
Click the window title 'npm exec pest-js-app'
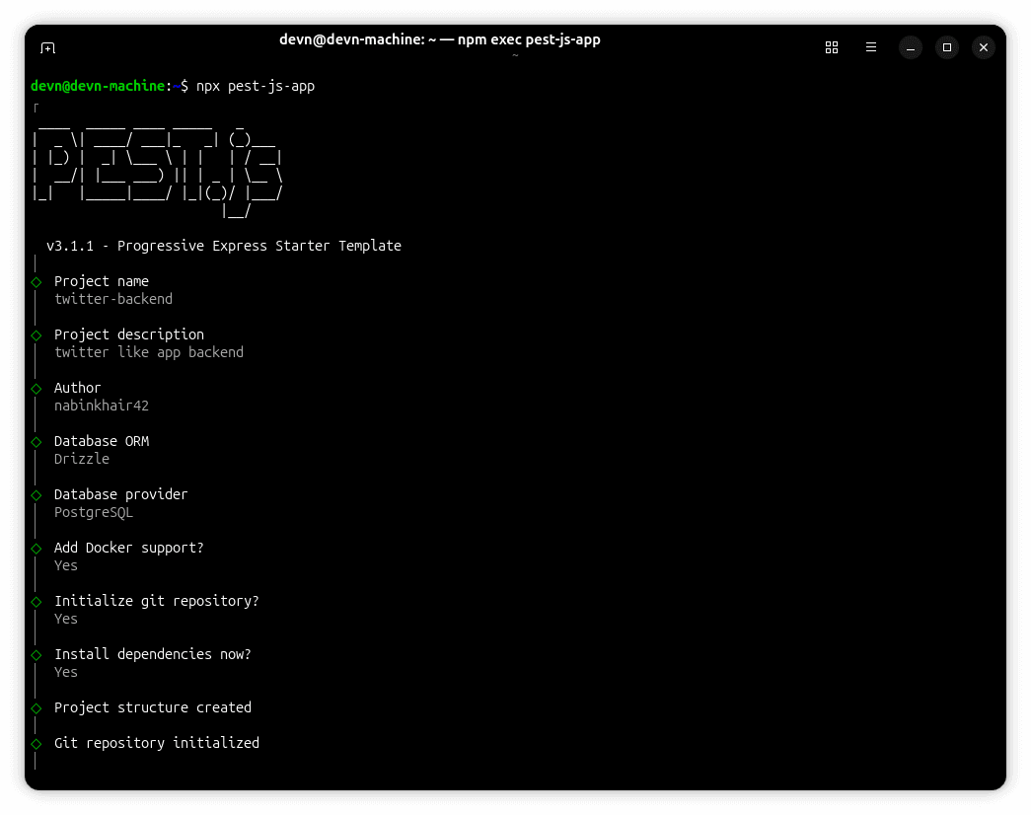coord(529,39)
